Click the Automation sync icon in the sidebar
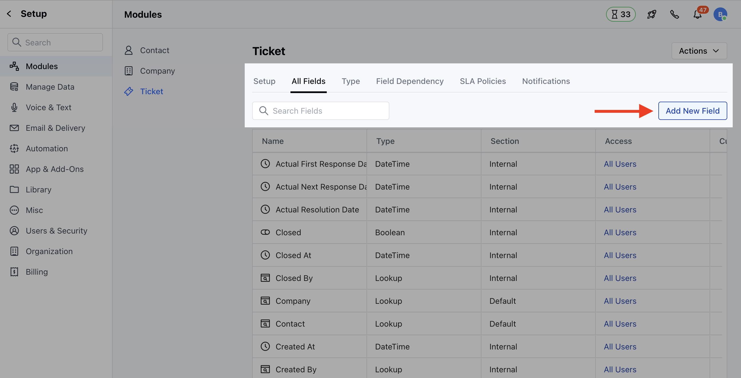The image size is (741, 378). click(x=14, y=148)
